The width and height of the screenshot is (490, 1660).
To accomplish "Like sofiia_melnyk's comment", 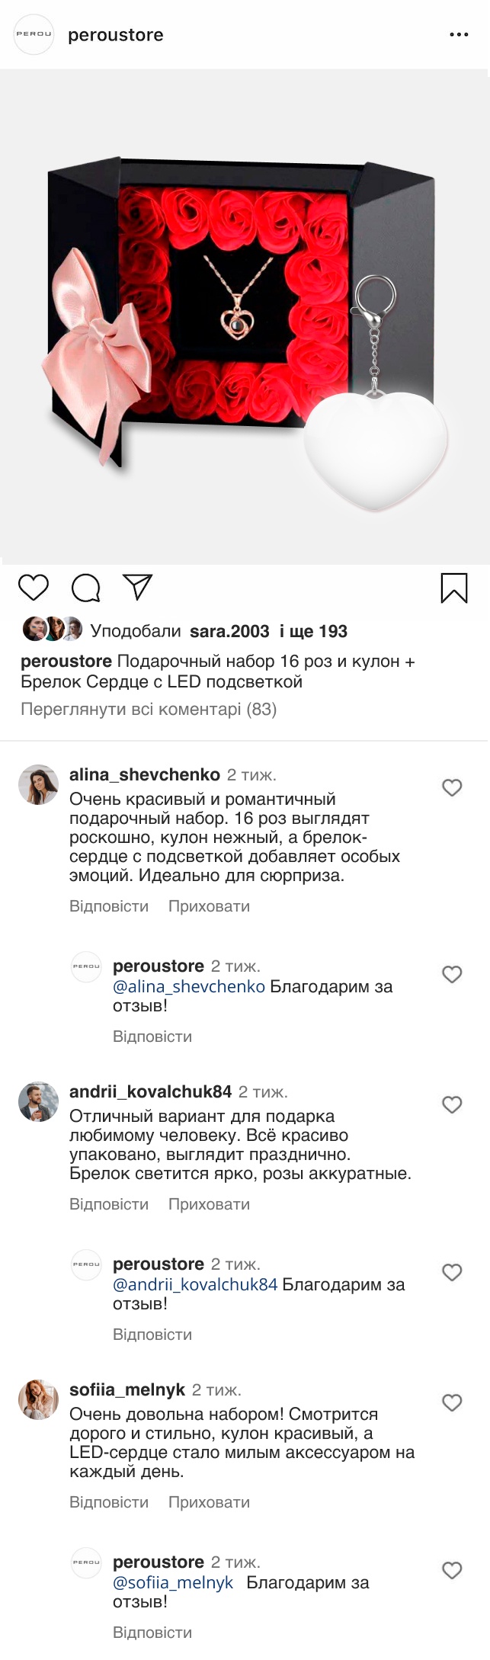I will (x=452, y=1402).
